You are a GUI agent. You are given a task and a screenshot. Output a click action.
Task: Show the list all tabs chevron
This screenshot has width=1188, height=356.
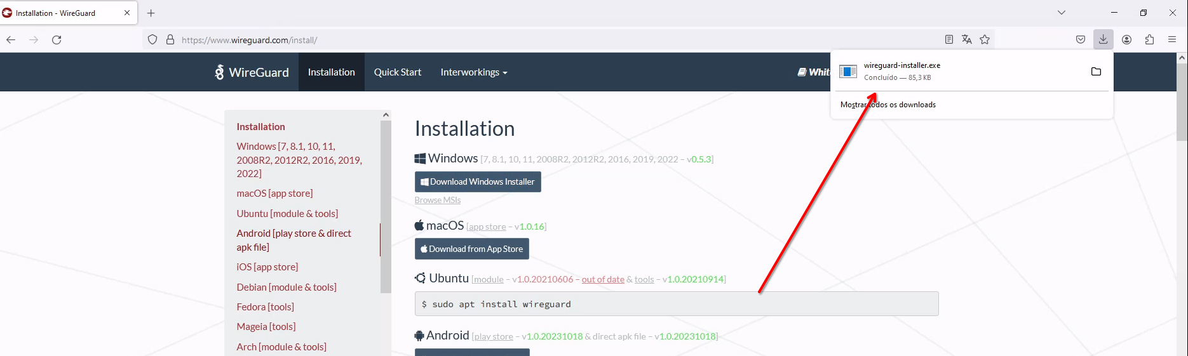pyautogui.click(x=1062, y=13)
